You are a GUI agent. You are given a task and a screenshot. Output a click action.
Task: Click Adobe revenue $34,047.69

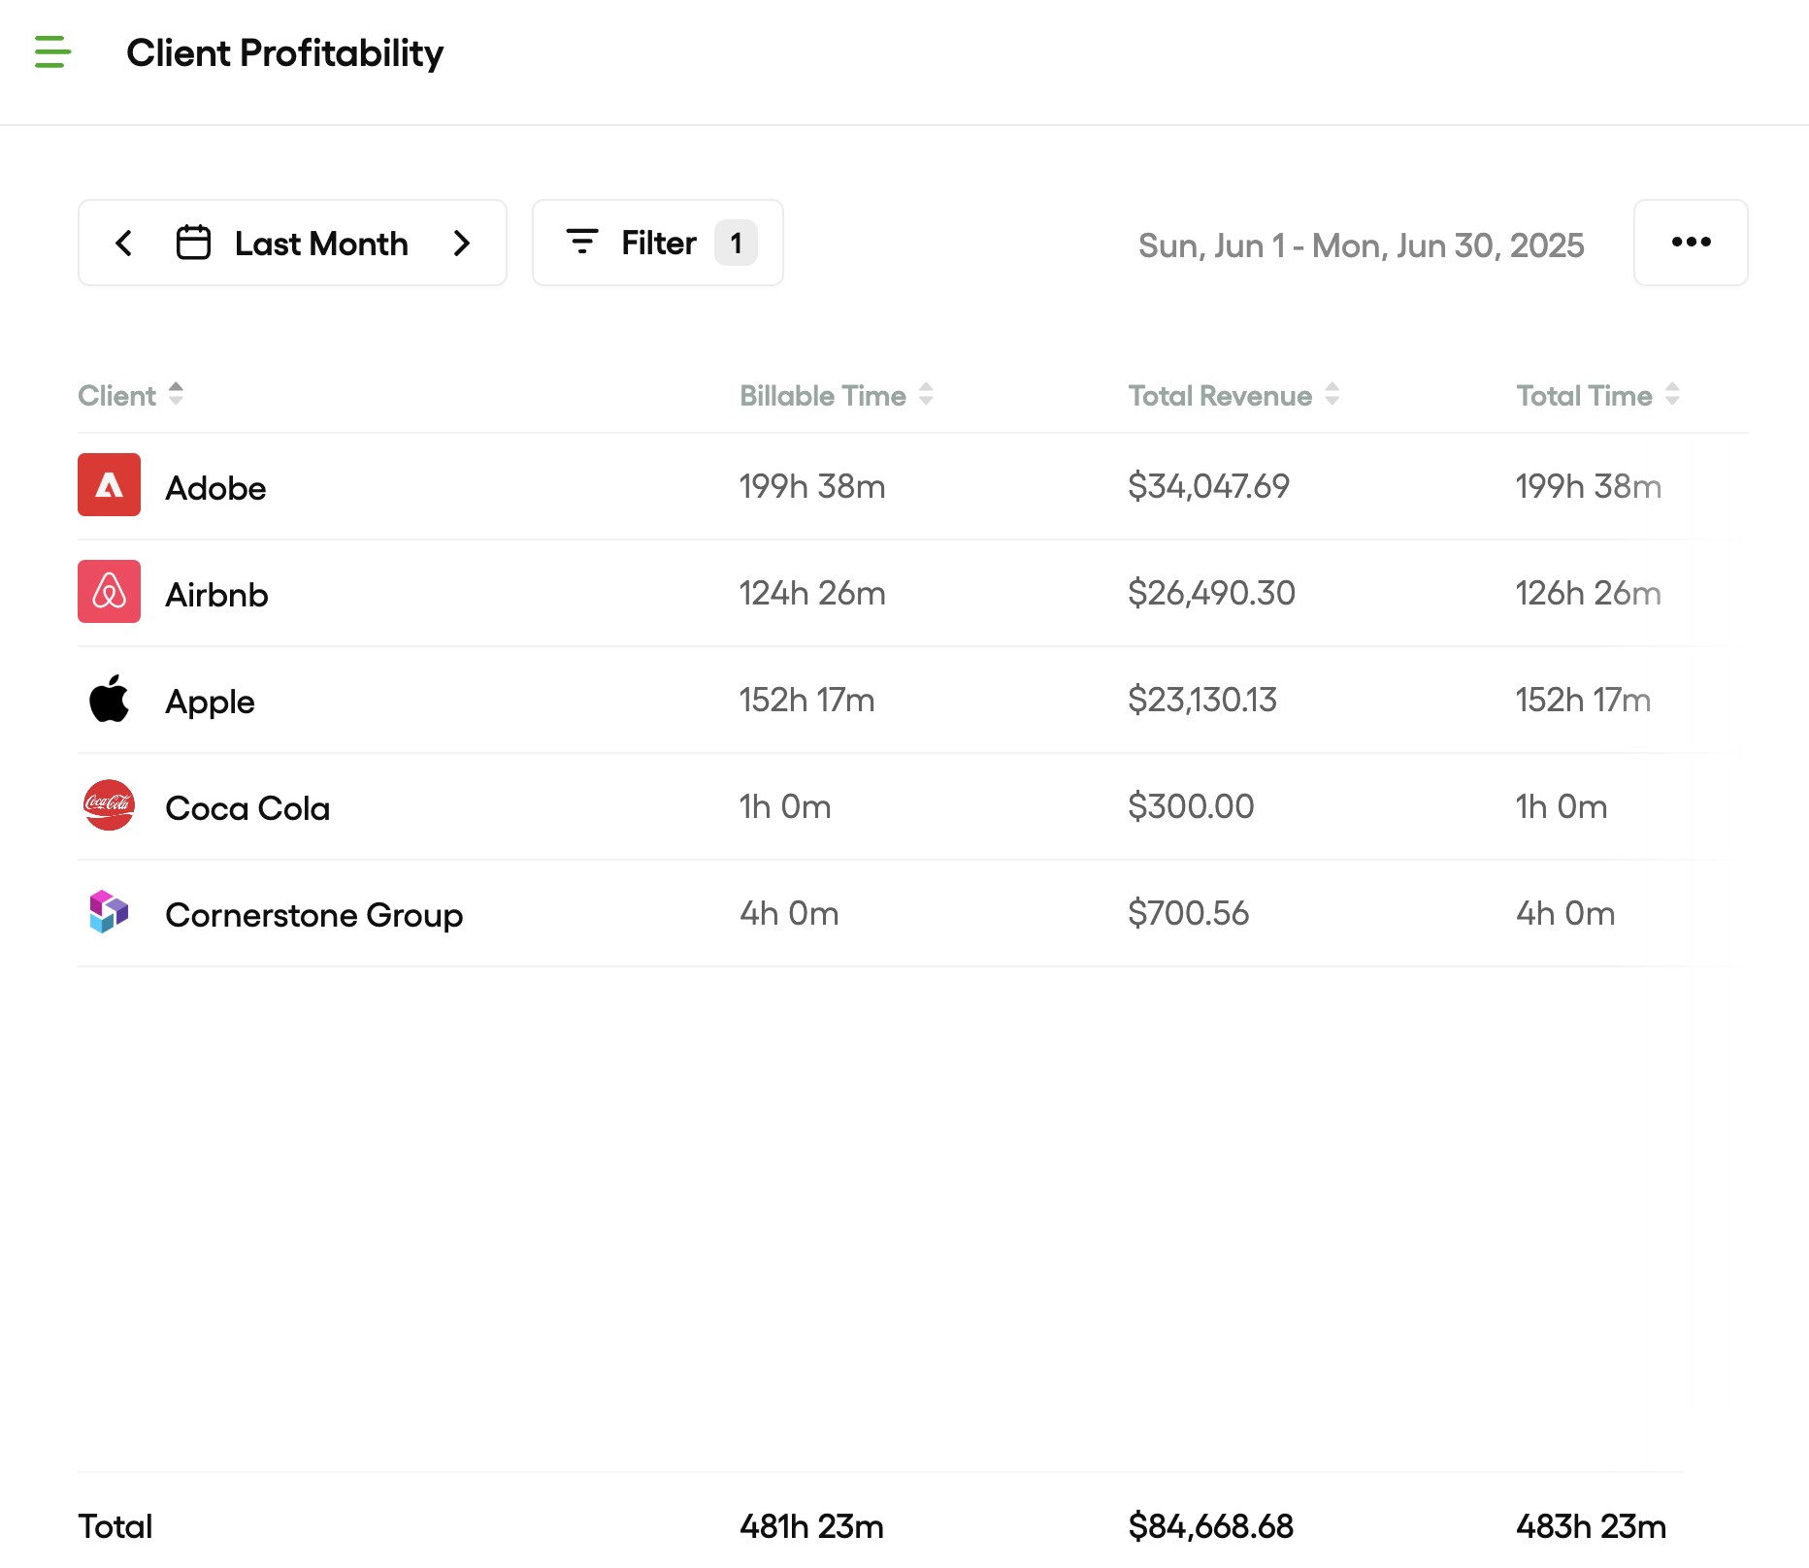coord(1208,486)
